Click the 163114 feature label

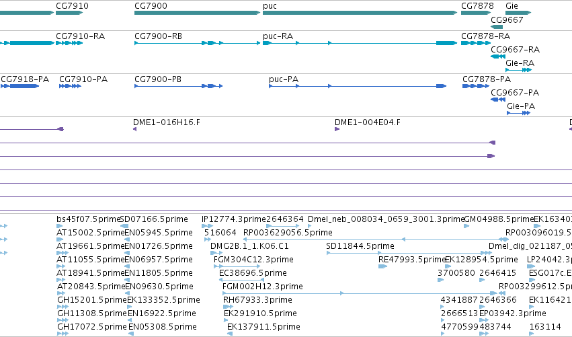(544, 327)
